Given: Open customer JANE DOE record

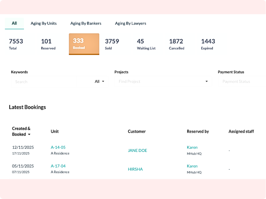Looking at the screenshot, I should [138, 150].
